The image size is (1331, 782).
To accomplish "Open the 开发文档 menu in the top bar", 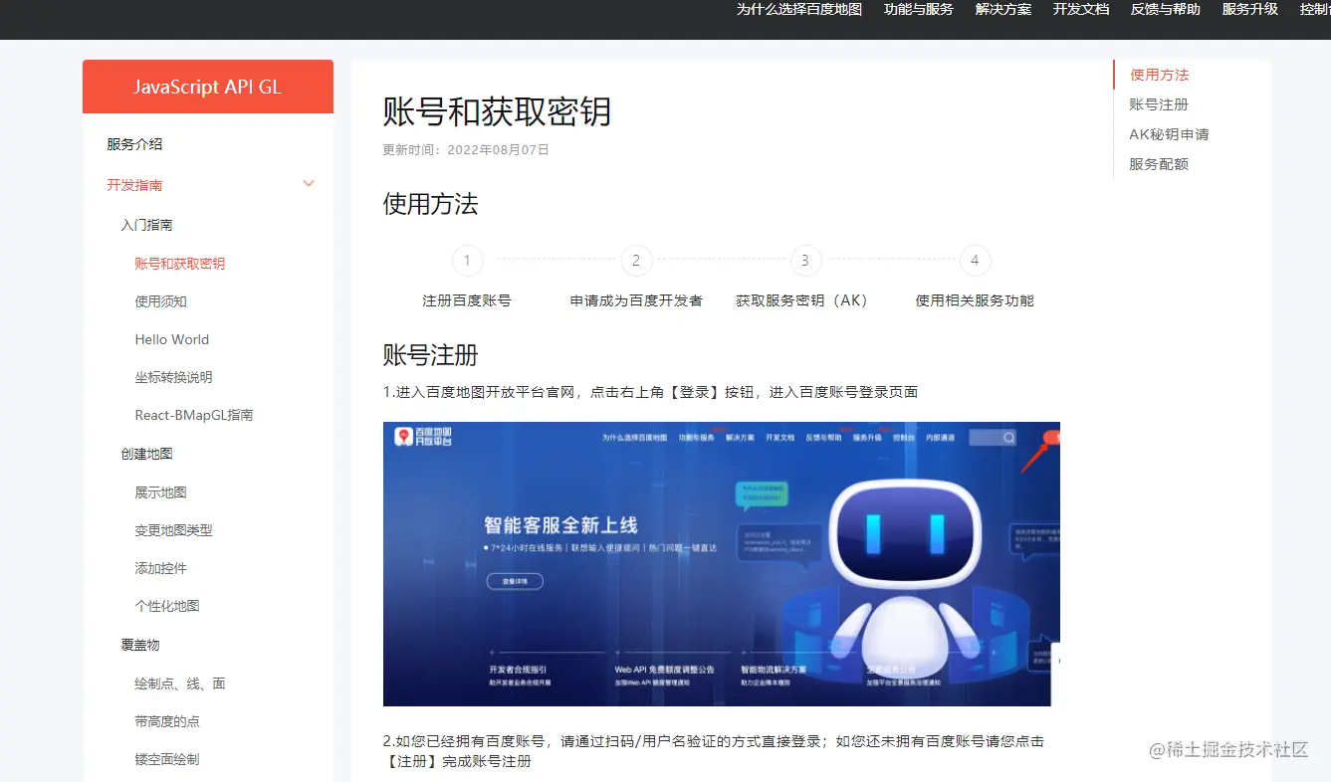I will tap(1080, 10).
